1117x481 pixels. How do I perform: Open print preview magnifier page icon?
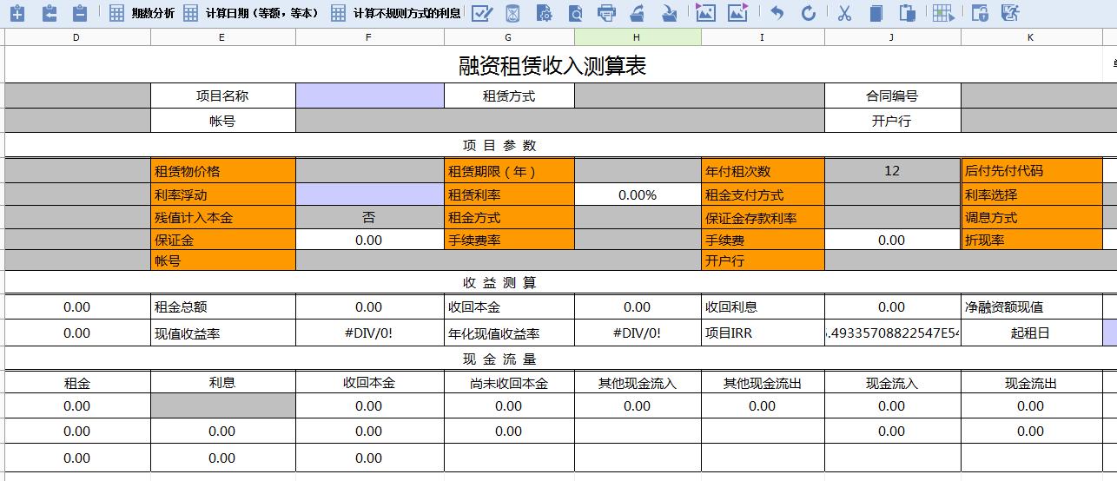(x=575, y=13)
